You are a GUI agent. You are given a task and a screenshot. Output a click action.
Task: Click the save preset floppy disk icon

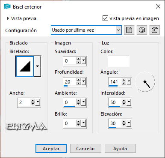[129, 30]
